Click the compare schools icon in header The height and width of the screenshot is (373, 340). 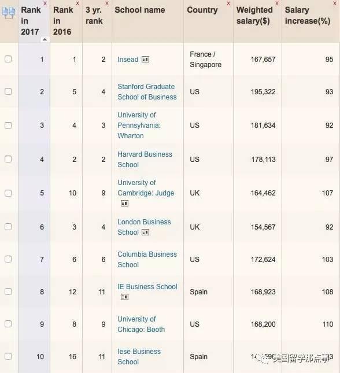[9, 13]
